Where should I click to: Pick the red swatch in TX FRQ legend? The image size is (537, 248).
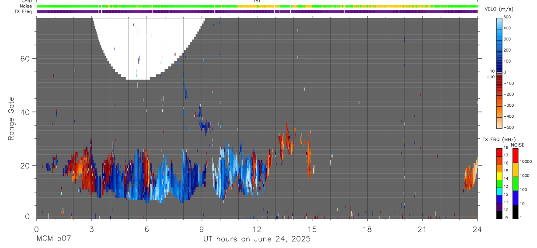499,153
